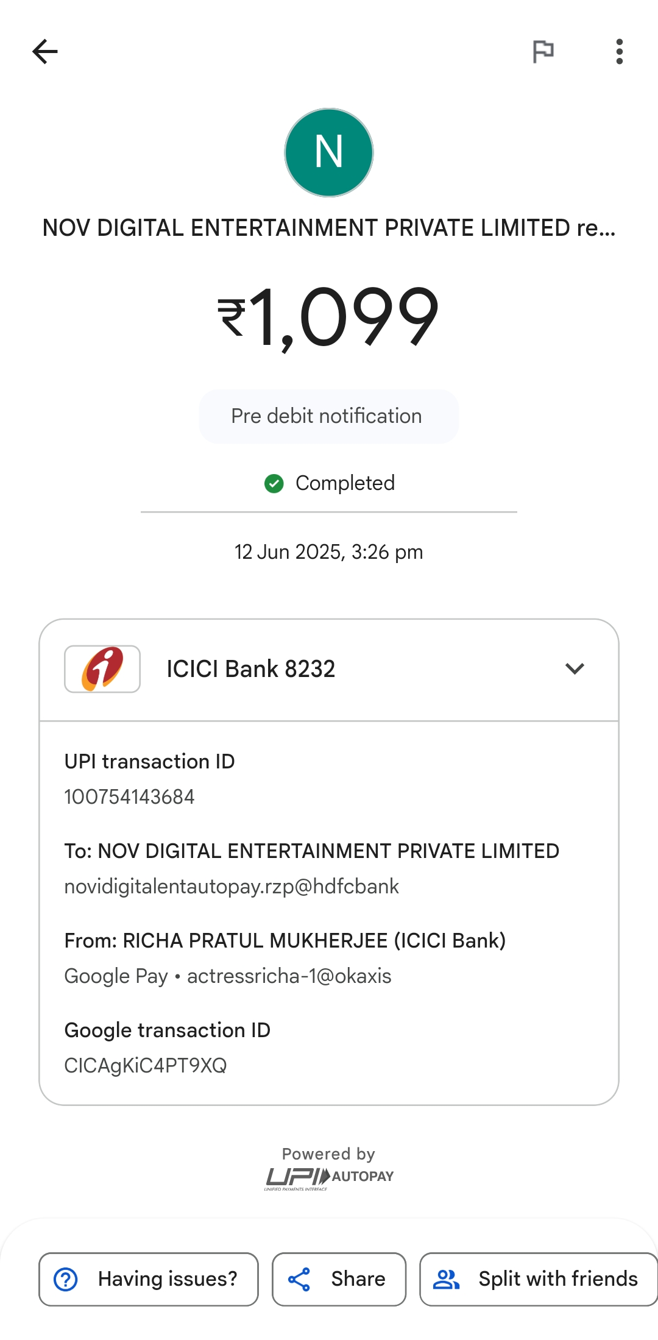The width and height of the screenshot is (658, 1340).
Task: Click the ICICI Bank logo icon
Action: tap(102, 669)
